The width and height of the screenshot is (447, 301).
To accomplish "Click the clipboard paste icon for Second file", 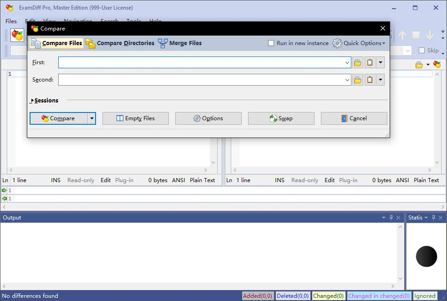I will point(370,80).
